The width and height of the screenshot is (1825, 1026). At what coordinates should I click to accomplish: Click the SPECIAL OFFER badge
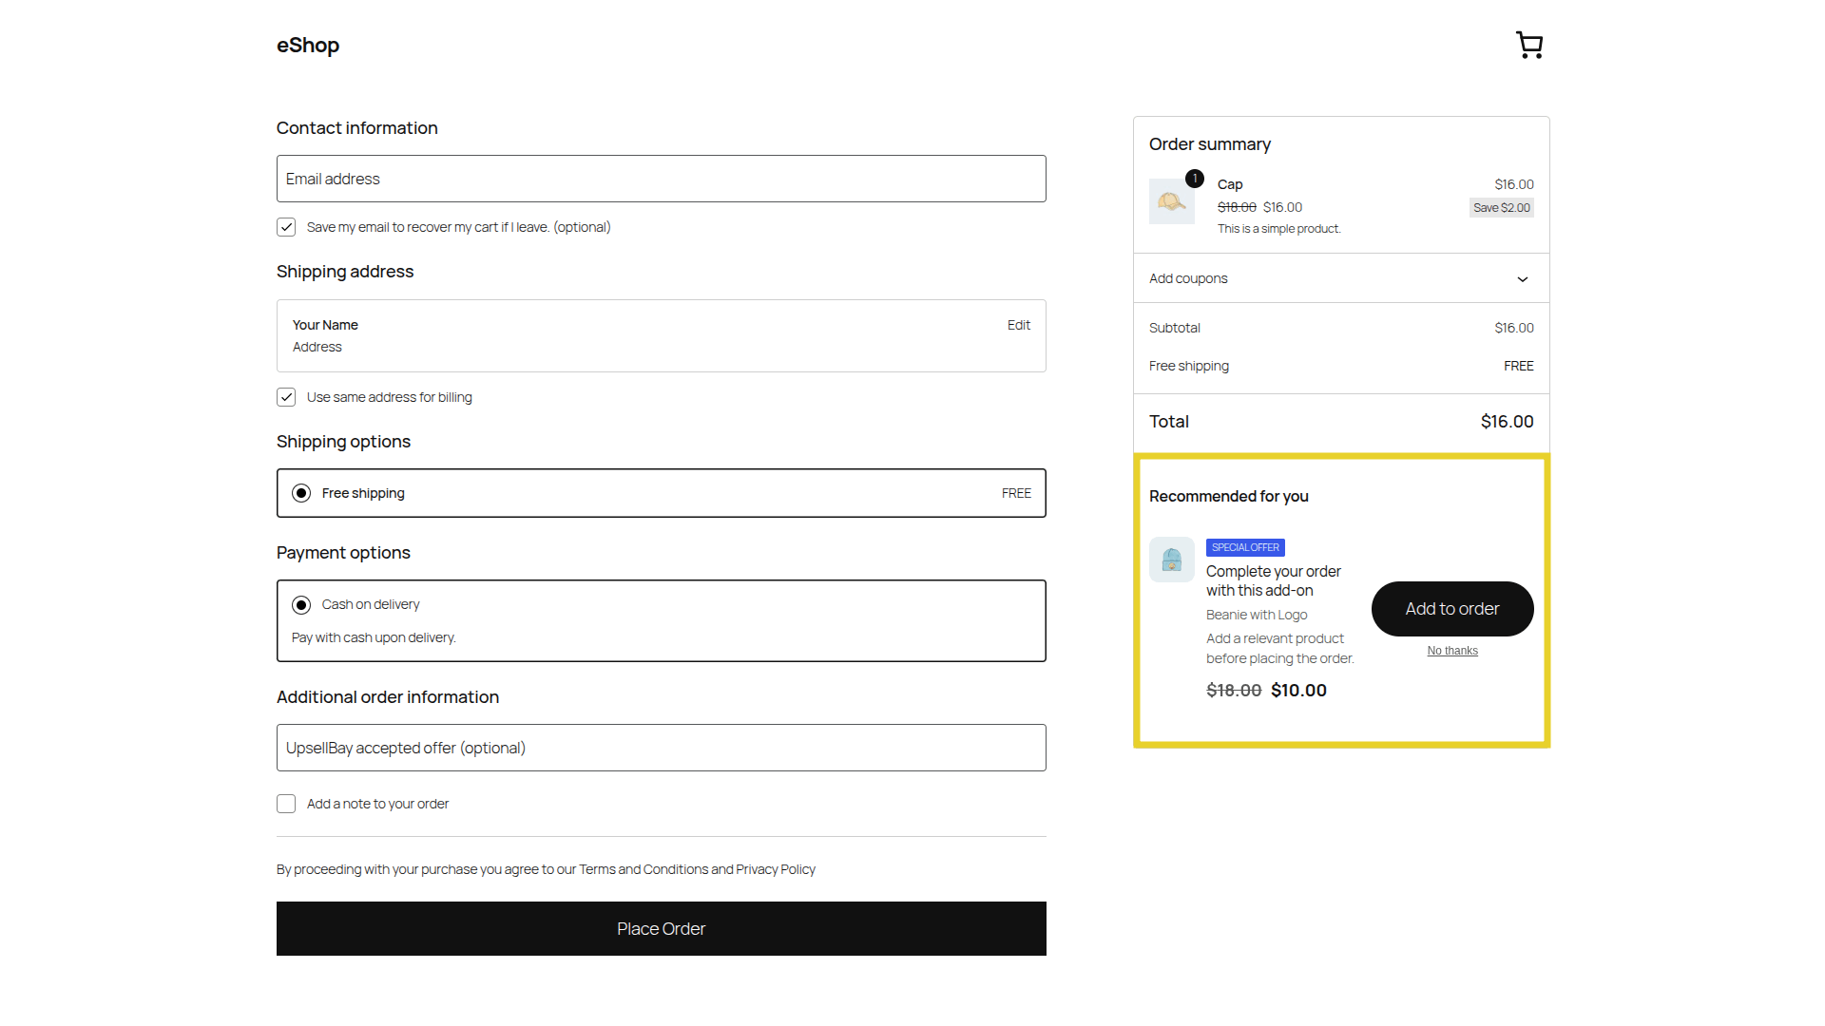1245,547
